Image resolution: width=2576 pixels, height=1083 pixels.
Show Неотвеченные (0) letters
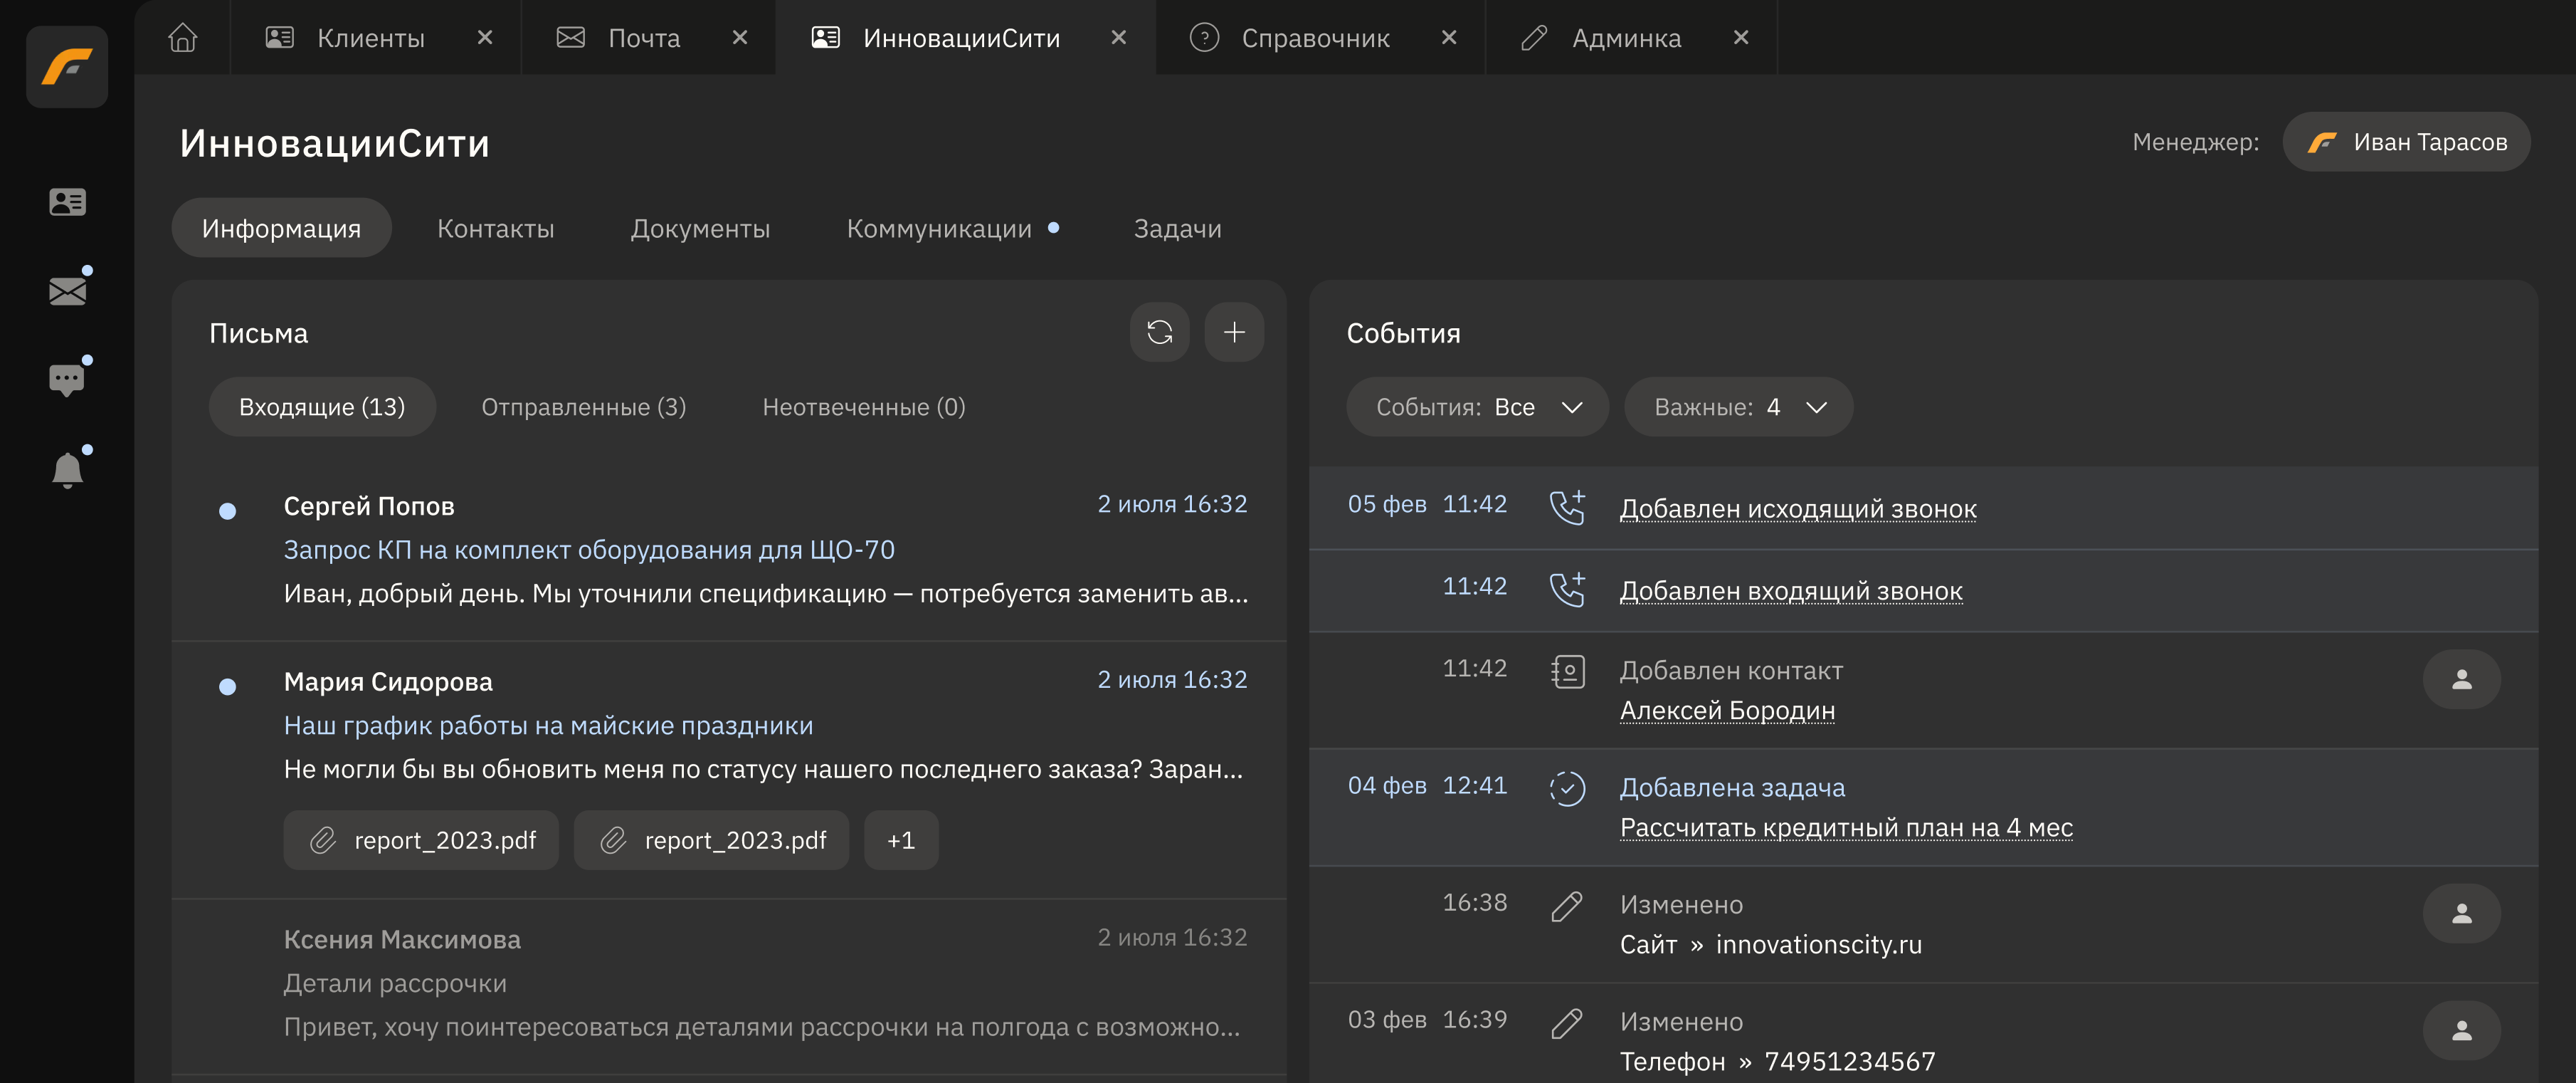(863, 407)
